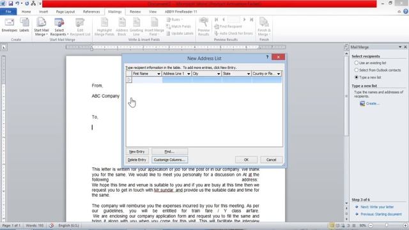Switch to Page Layout tab
Viewport: 409px width, 230px height.
tap(65, 11)
